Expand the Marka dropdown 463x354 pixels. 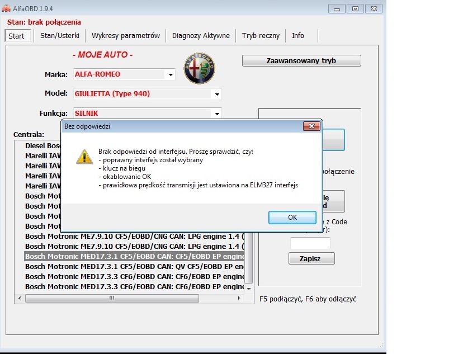pyautogui.click(x=171, y=75)
